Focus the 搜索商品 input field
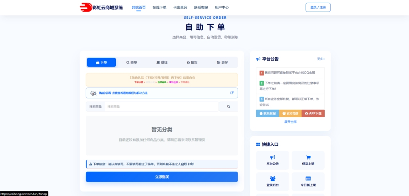409x196 pixels. [161, 106]
